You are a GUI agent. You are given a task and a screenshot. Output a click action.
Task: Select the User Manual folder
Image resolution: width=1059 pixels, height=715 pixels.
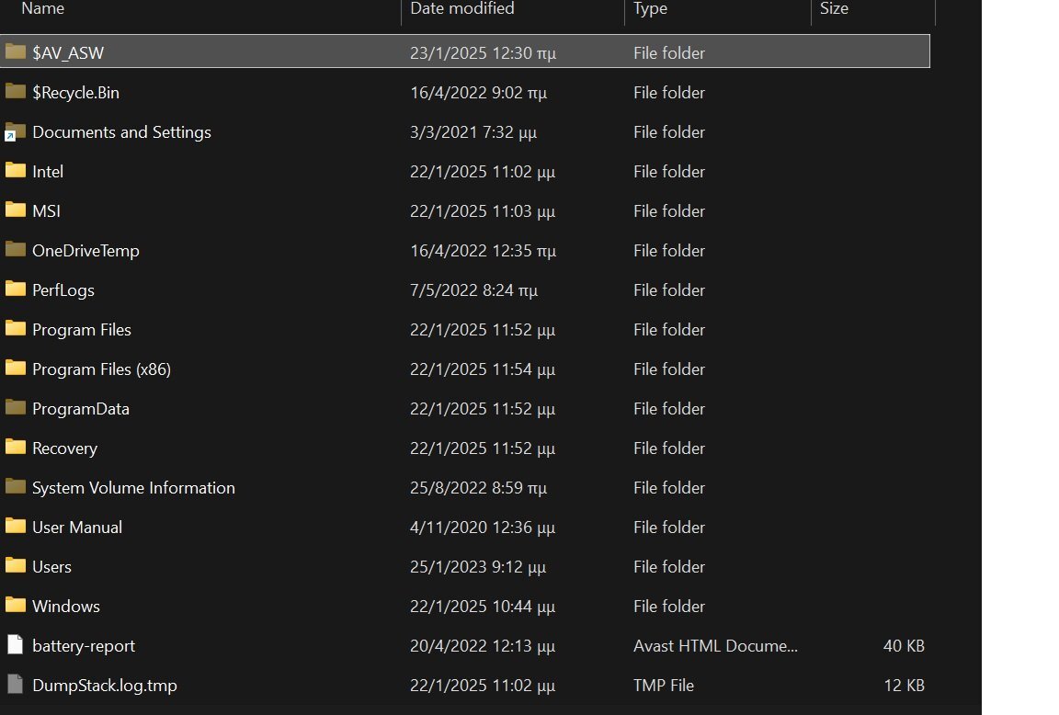coord(77,528)
